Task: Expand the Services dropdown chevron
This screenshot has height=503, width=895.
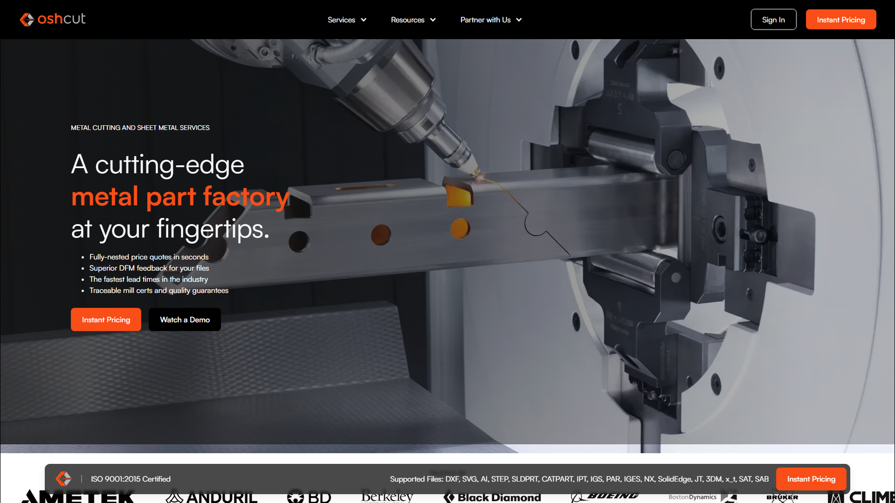Action: pos(364,20)
